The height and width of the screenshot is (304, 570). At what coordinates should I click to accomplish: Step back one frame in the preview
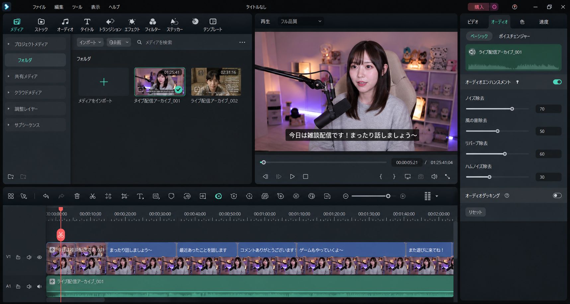coord(265,177)
